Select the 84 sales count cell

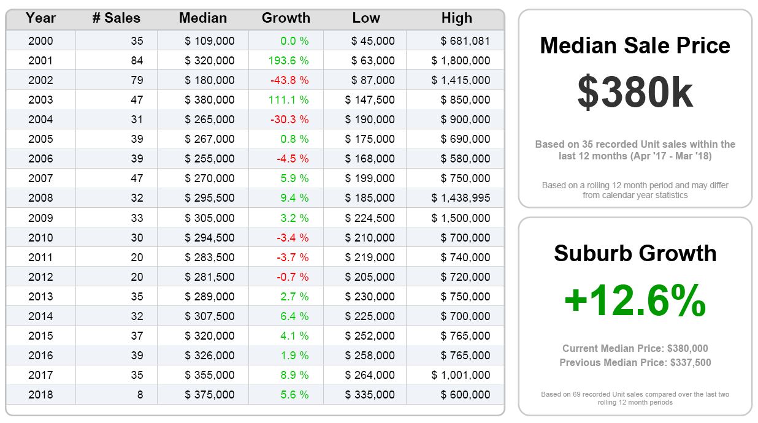coord(137,61)
